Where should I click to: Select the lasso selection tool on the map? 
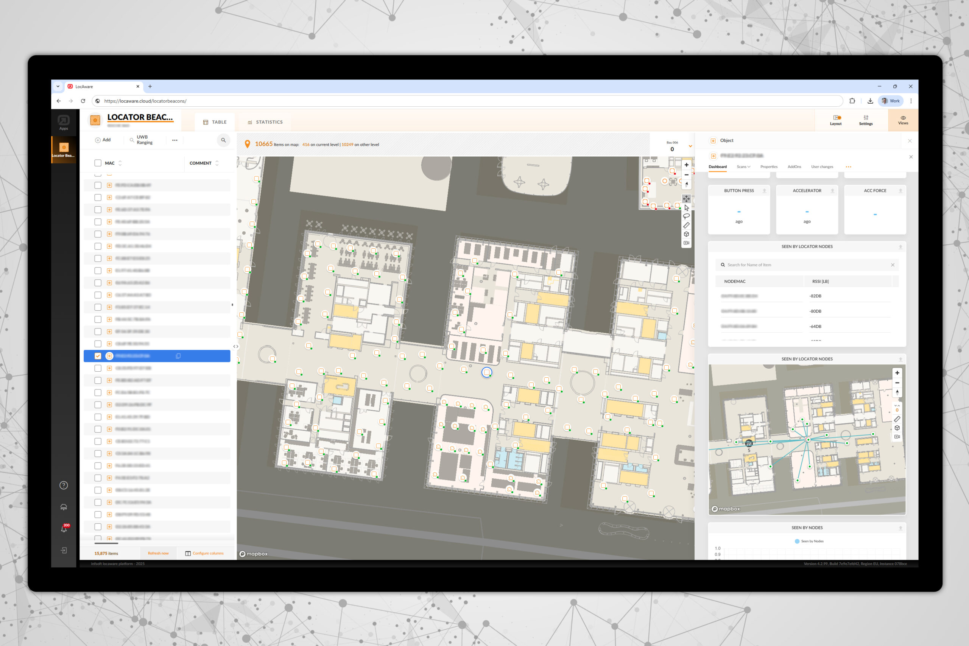click(686, 216)
